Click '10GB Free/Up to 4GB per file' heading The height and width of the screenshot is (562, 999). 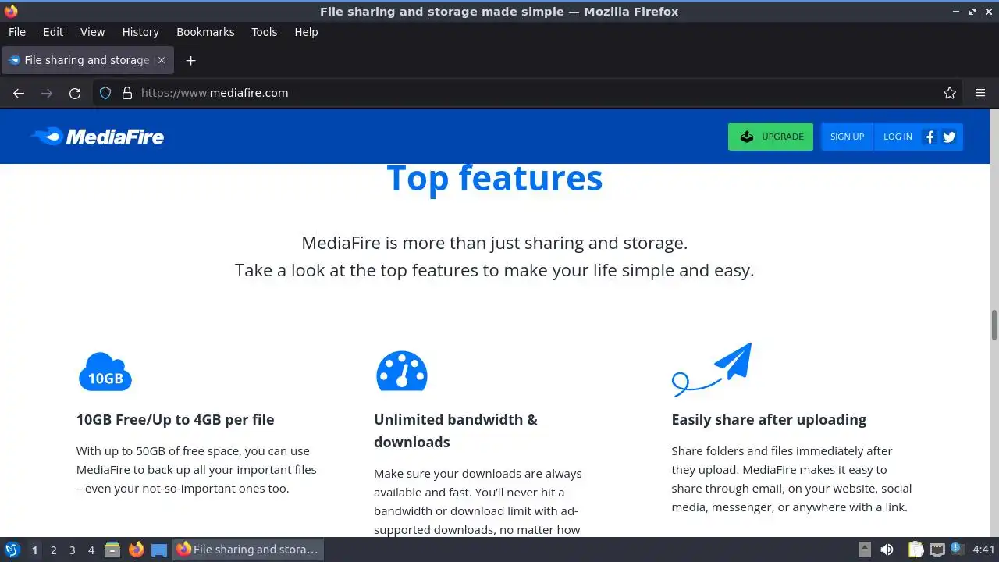click(x=176, y=419)
